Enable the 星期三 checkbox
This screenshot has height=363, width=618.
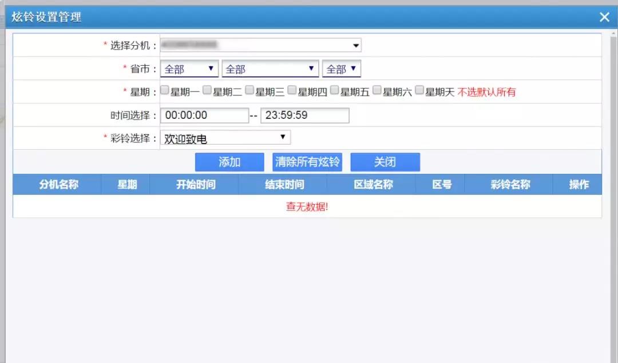tap(249, 90)
